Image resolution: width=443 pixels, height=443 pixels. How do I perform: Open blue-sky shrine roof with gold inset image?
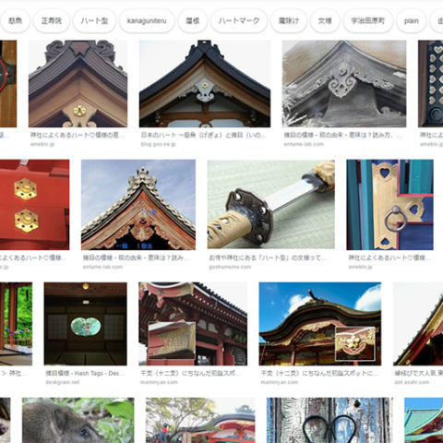click(x=320, y=324)
